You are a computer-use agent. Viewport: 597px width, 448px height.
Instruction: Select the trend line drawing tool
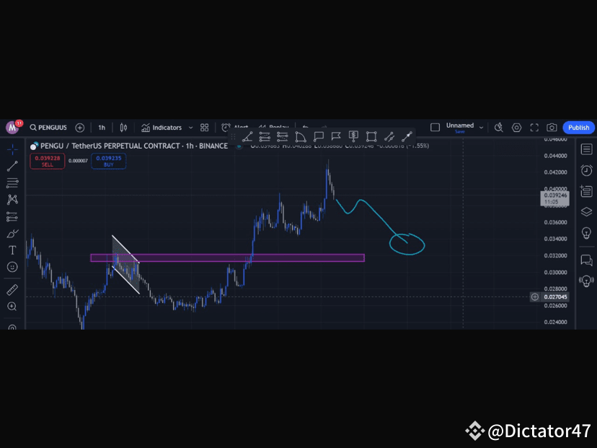(12, 166)
